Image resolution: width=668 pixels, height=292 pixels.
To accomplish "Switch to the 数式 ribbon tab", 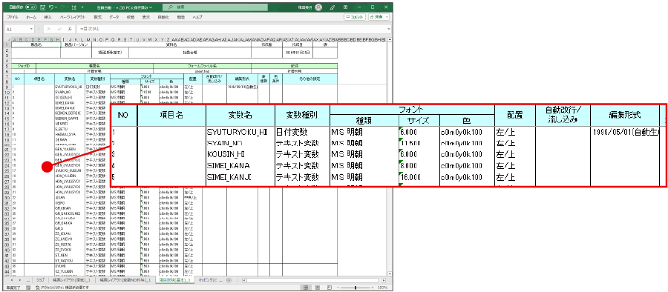I will [x=97, y=17].
